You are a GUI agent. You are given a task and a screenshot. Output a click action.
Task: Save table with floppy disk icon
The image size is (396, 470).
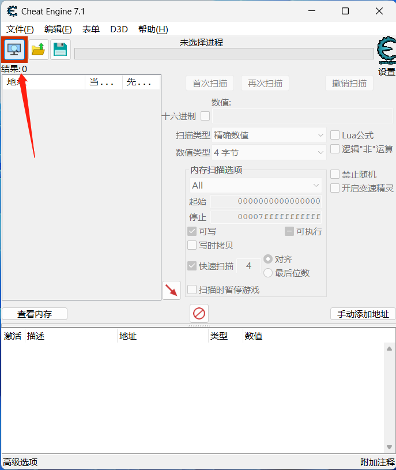click(60, 50)
